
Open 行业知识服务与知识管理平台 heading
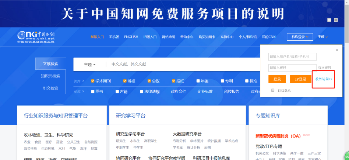tap(56, 116)
